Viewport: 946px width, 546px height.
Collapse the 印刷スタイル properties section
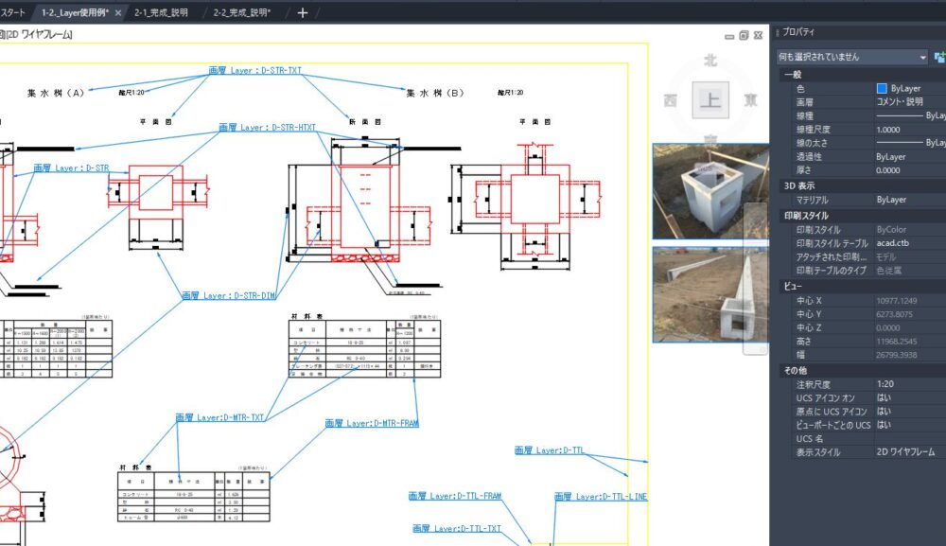806,216
